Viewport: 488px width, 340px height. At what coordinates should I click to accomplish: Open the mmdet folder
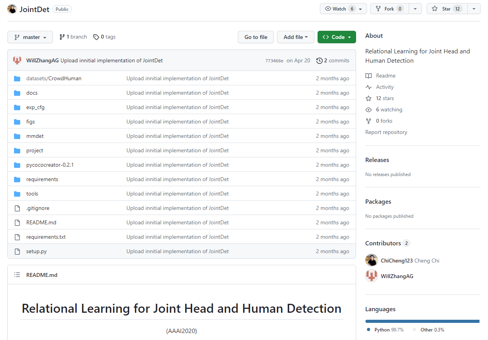(x=35, y=136)
